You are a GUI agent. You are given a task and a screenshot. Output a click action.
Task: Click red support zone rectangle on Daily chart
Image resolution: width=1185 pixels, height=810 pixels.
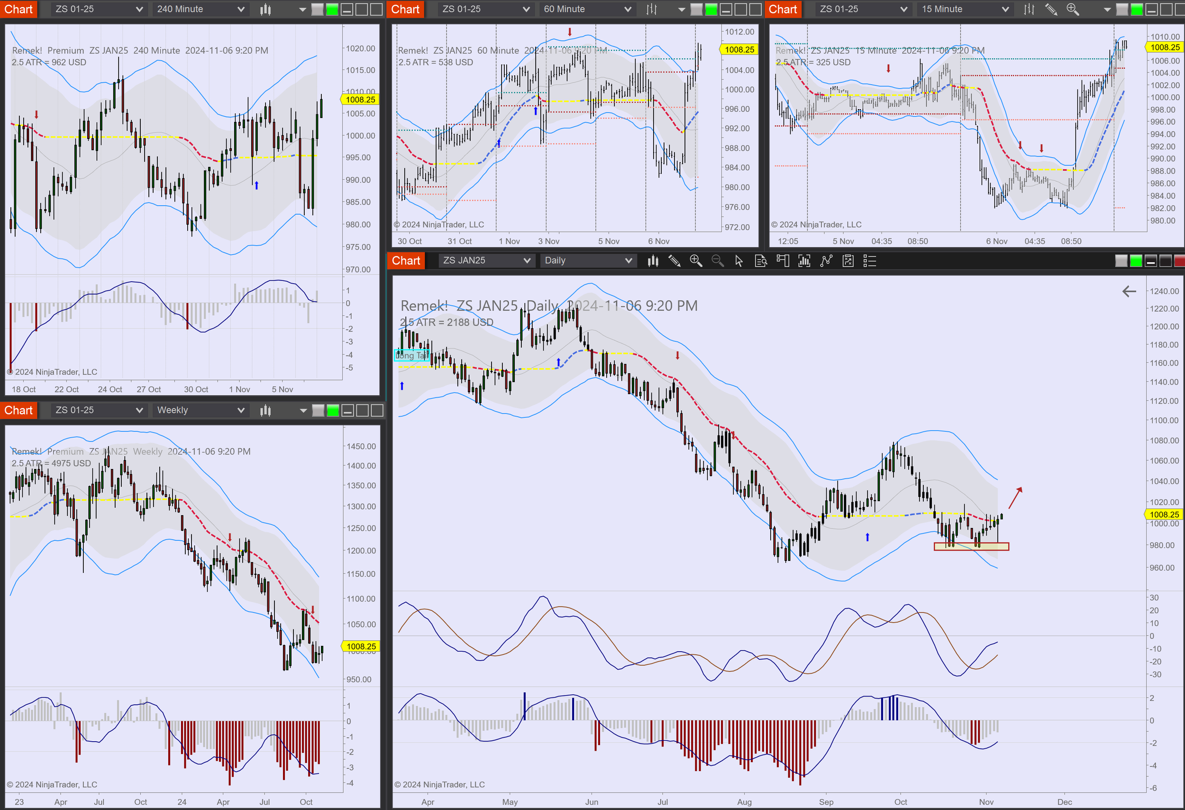[971, 546]
